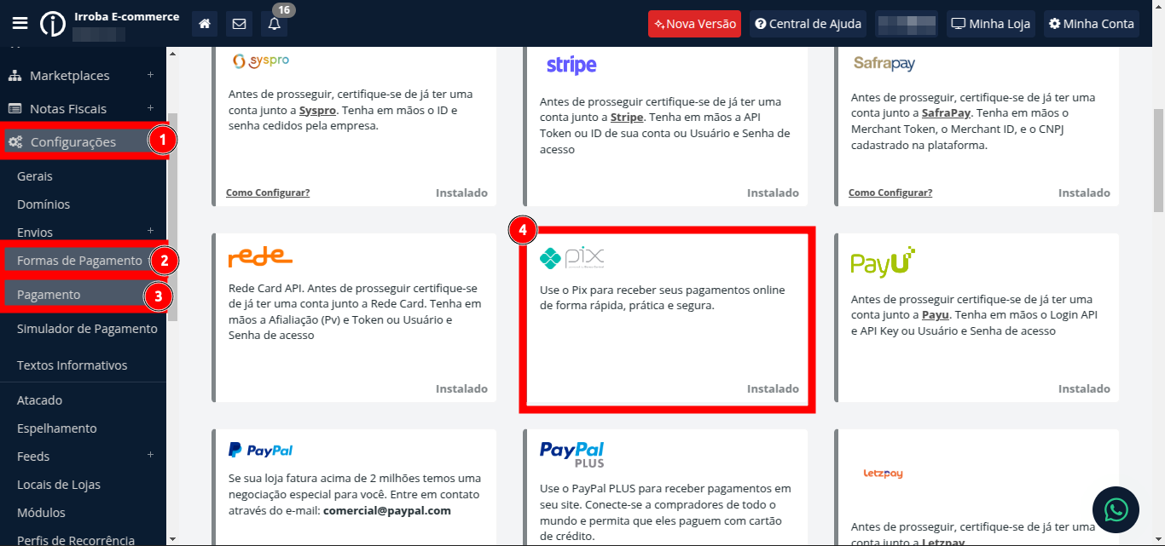This screenshot has width=1165, height=546.
Task: Open the mail envelope icon
Action: [x=239, y=24]
